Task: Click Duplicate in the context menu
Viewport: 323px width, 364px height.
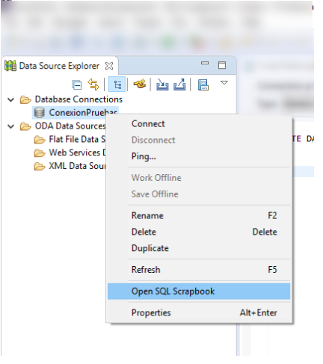Action: (x=150, y=248)
